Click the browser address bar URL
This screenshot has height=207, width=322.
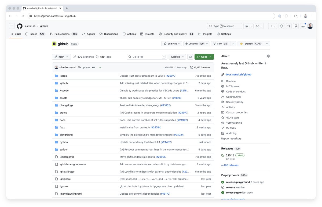click(x=55, y=16)
